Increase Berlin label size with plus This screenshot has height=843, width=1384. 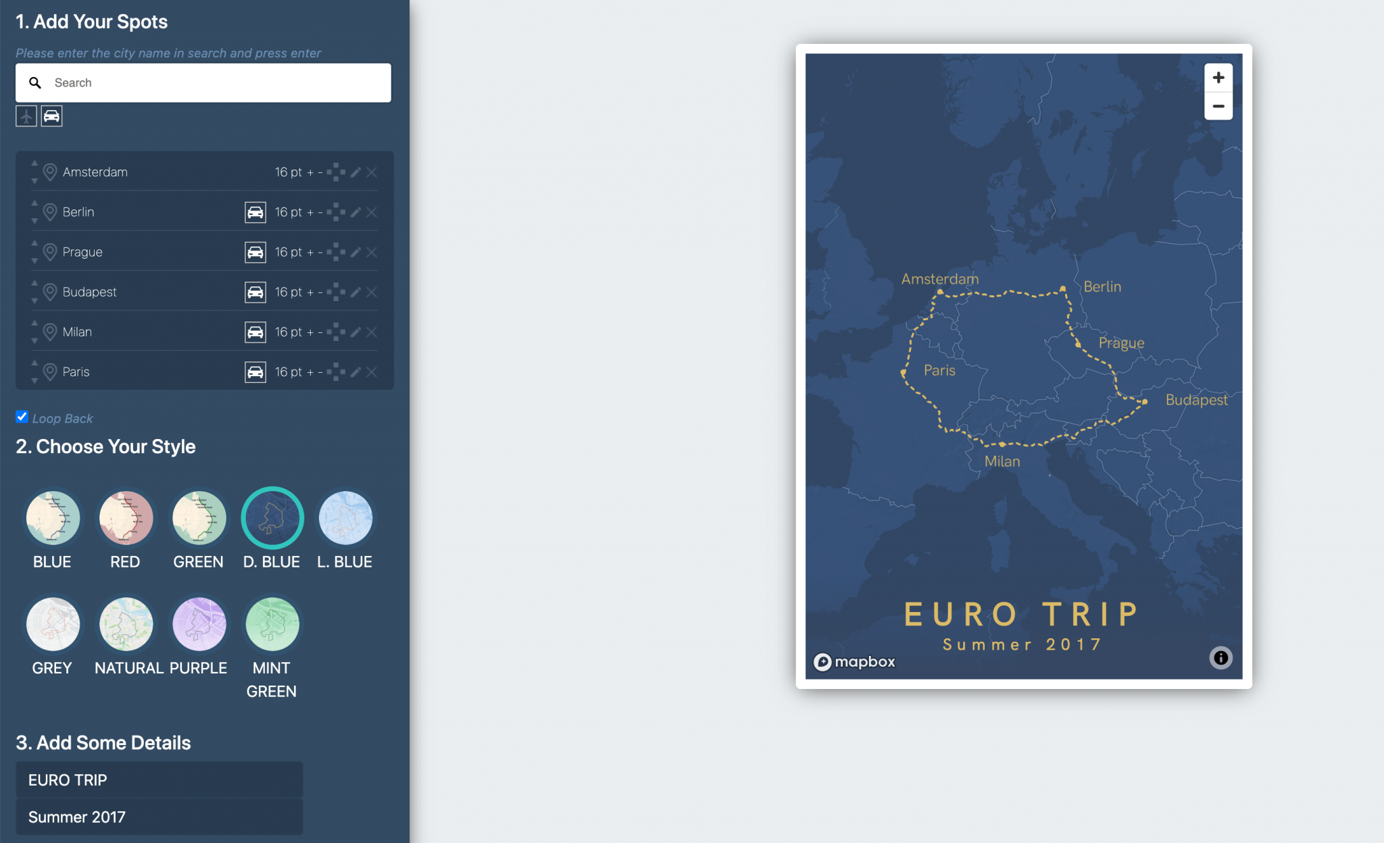point(310,212)
